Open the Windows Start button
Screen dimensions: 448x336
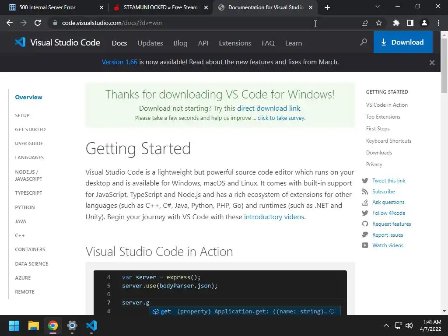click(14, 325)
